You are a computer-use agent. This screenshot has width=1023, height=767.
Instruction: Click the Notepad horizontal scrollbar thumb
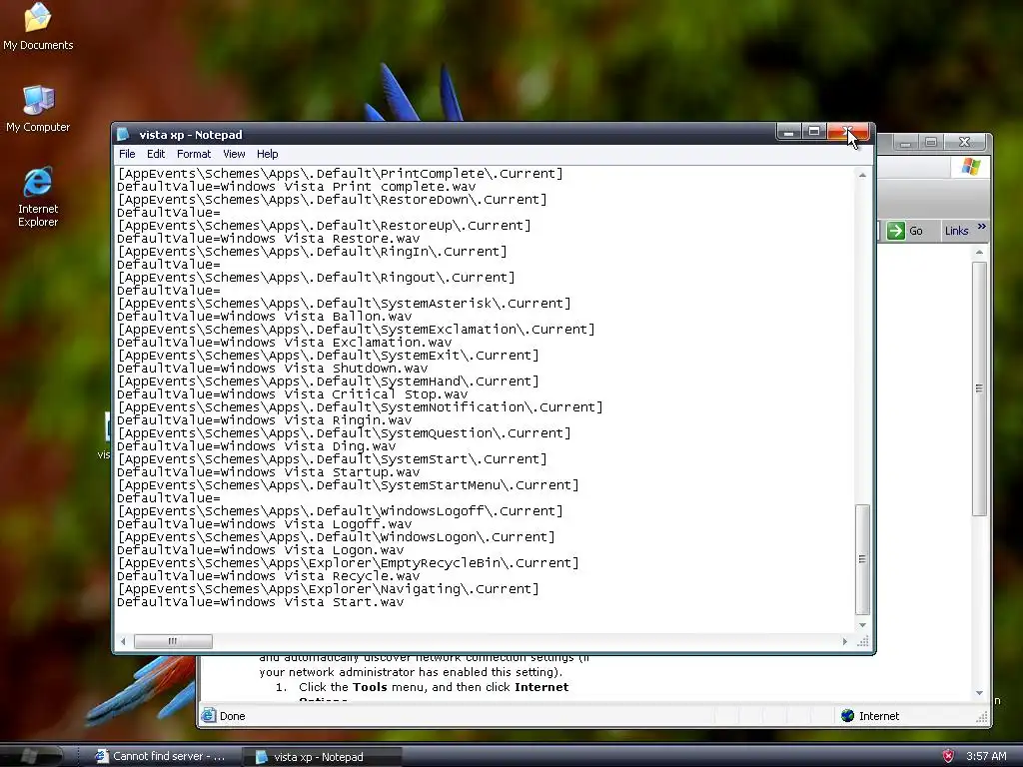point(173,642)
